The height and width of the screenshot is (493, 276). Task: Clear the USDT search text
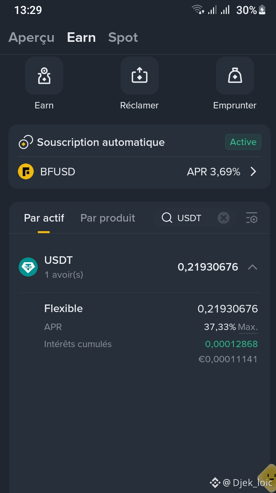224,218
